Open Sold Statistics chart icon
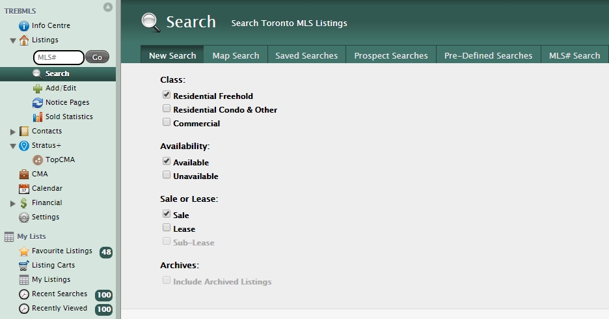 38,117
